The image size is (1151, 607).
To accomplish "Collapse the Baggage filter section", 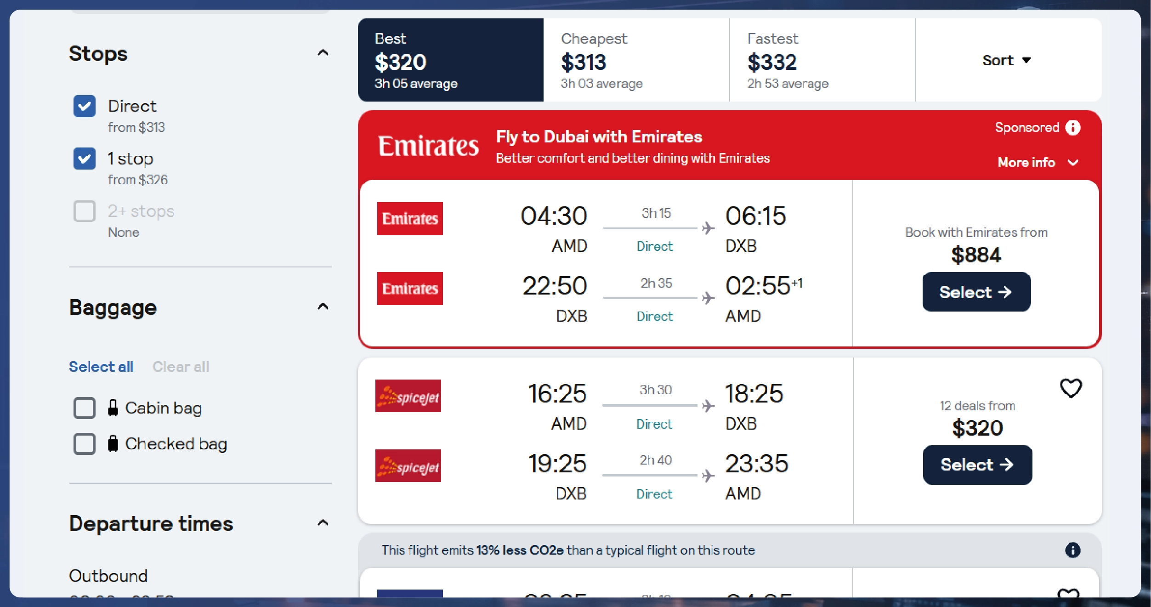I will click(x=323, y=307).
